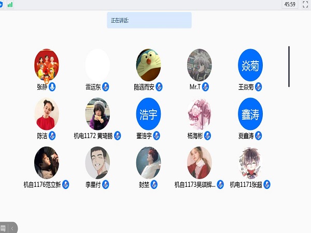
Task: Click the 45:59 meeting timer
Action: (x=290, y=4)
